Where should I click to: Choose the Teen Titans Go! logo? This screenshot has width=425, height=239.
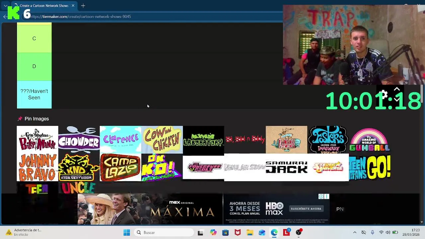tap(370, 168)
